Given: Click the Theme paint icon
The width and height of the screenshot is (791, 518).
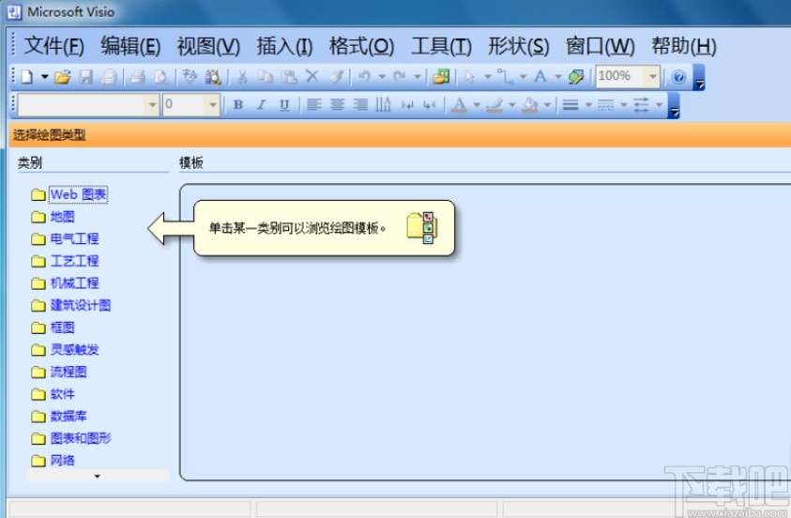Looking at the screenshot, I should coord(576,77).
